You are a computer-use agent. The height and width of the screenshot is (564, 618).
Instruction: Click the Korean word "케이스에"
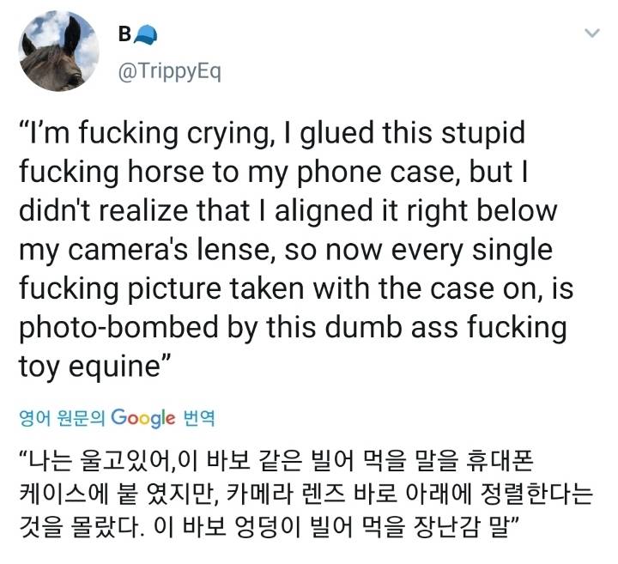point(54,494)
